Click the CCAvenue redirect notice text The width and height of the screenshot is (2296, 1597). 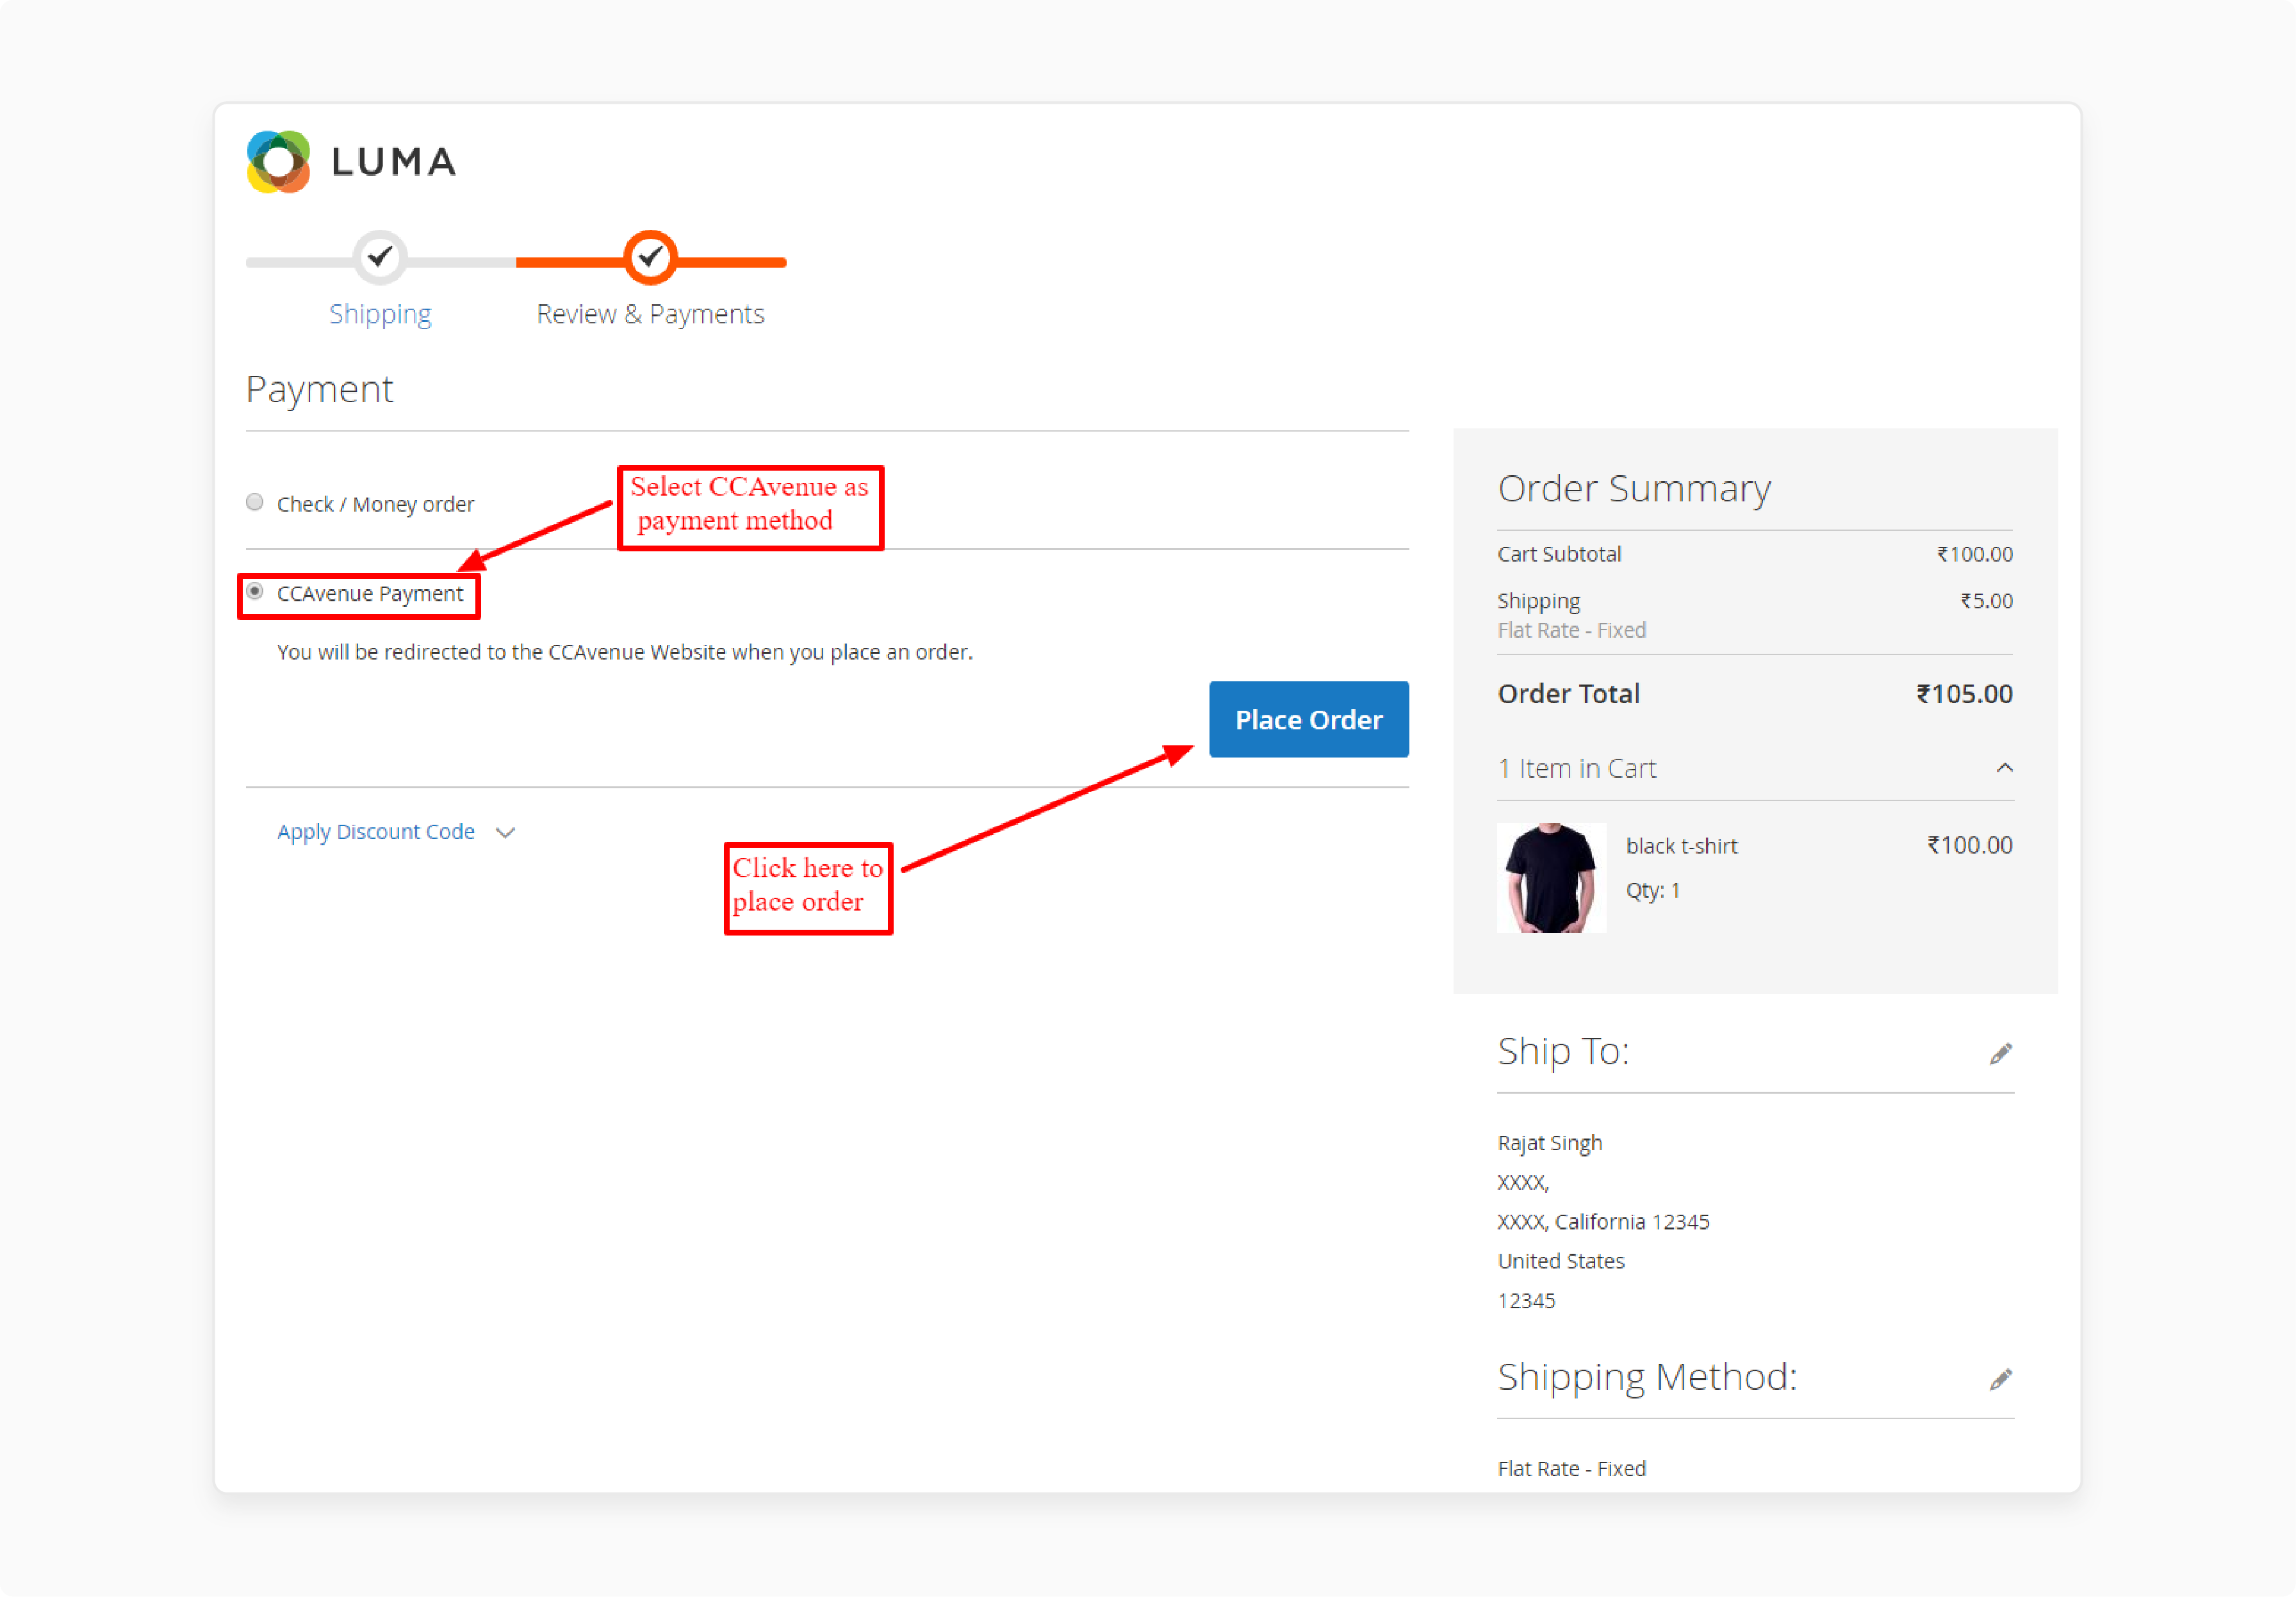pyautogui.click(x=625, y=652)
